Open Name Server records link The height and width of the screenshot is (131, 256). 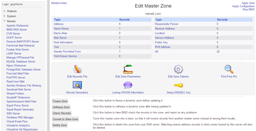pyautogui.click(x=61, y=28)
